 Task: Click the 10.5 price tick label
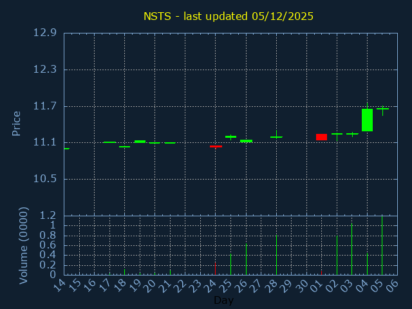pos(44,179)
